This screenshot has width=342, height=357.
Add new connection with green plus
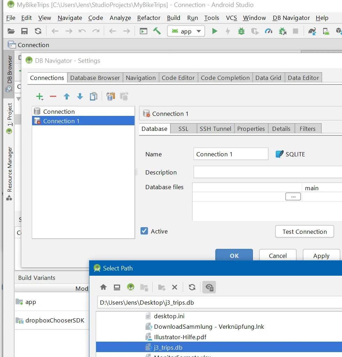(39, 97)
